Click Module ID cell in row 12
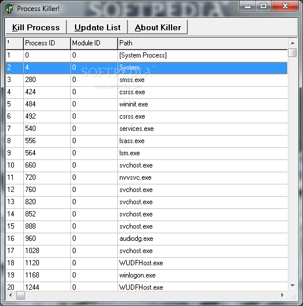Viewport: 303px width, 306px height. pyautogui.click(x=94, y=190)
